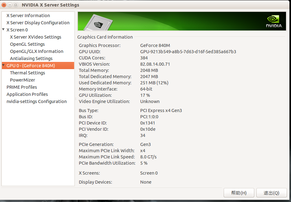Select Application Profiles entry
Image resolution: width=291 pixels, height=202 pixels.
coord(27,94)
